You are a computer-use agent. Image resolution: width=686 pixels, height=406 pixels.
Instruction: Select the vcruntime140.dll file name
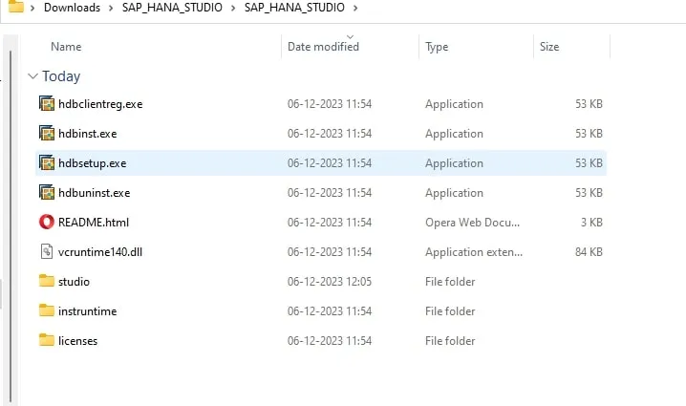100,252
